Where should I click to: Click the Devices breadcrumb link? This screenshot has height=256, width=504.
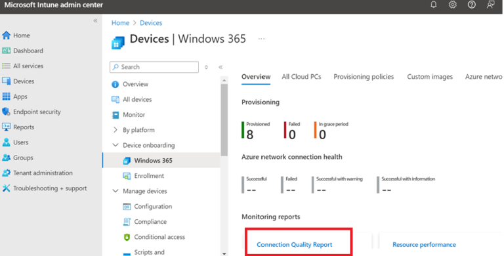151,23
